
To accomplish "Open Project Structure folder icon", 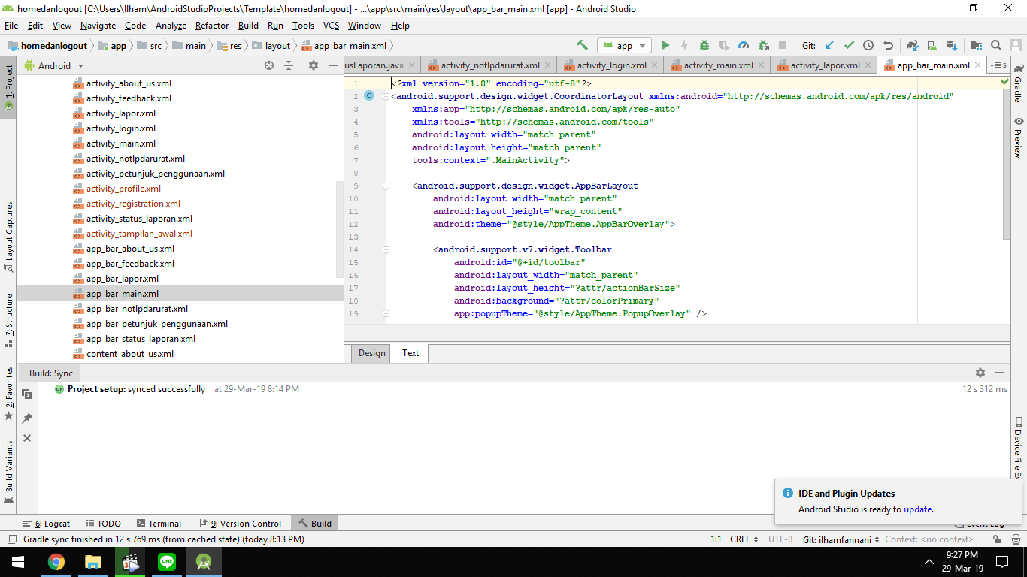I will point(977,45).
